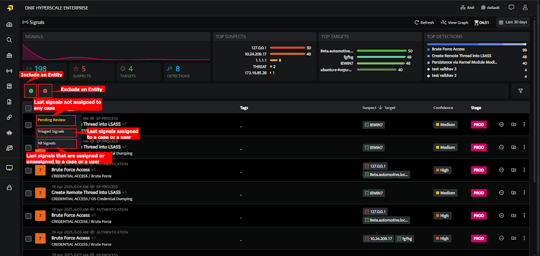
Task: Click Persistence via Kernel Module in Top Detections
Action: click(x=463, y=62)
